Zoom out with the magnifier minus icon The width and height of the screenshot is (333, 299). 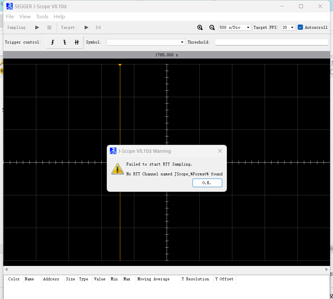pos(212,27)
